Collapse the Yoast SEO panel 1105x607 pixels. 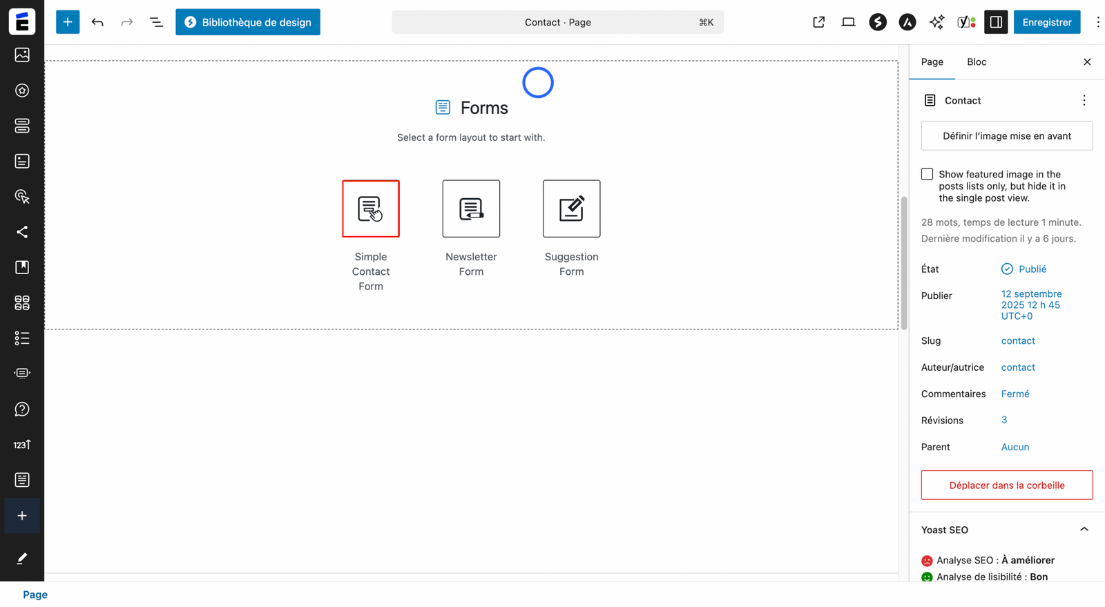1084,530
